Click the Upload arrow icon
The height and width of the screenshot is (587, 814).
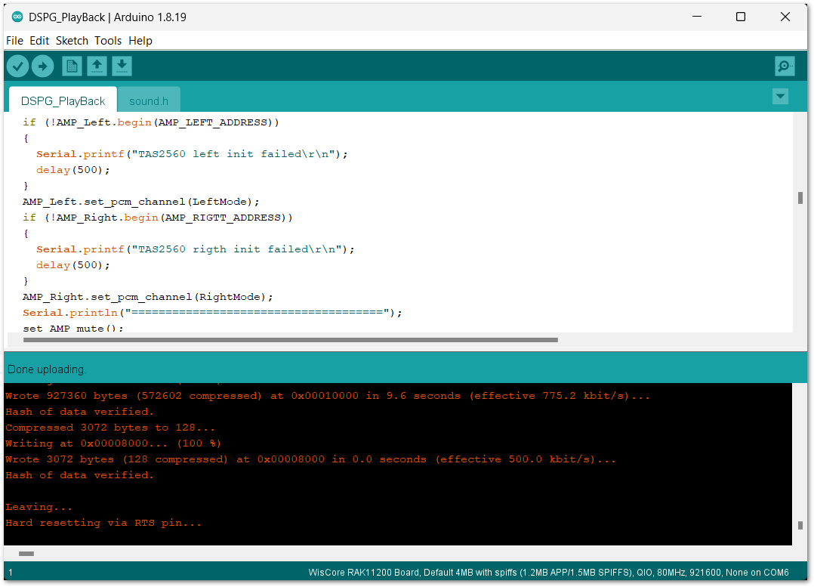pos(42,66)
